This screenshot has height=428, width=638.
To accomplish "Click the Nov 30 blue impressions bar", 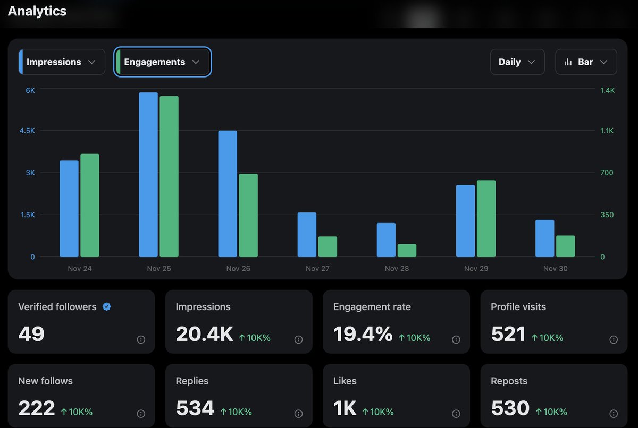I will pos(545,238).
